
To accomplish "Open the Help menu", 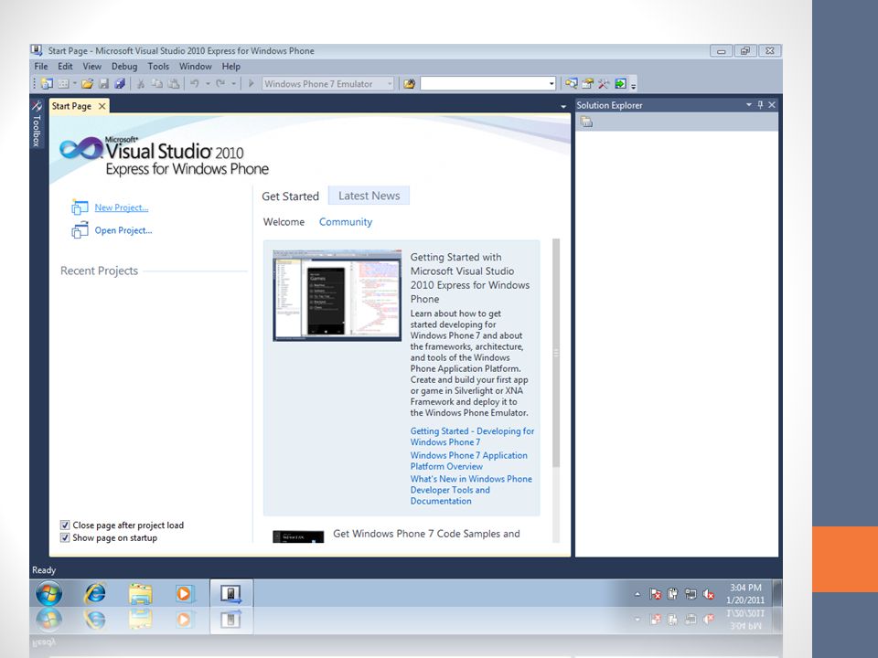I will pyautogui.click(x=231, y=66).
